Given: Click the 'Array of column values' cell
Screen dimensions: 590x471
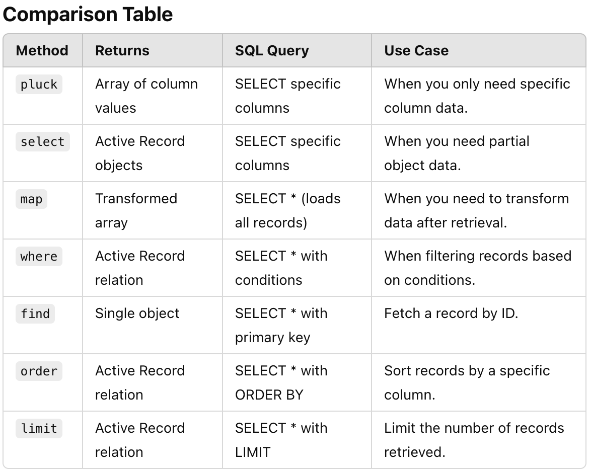Looking at the screenshot, I should (x=146, y=96).
